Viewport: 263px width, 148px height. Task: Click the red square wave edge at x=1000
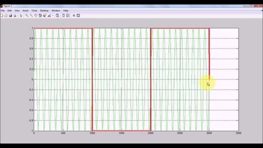tap(92, 79)
